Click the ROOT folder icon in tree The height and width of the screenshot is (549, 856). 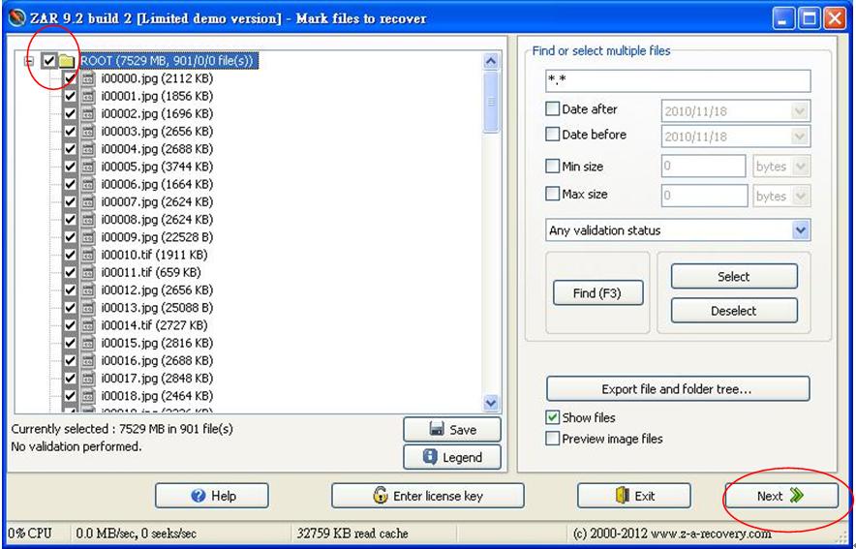point(67,61)
